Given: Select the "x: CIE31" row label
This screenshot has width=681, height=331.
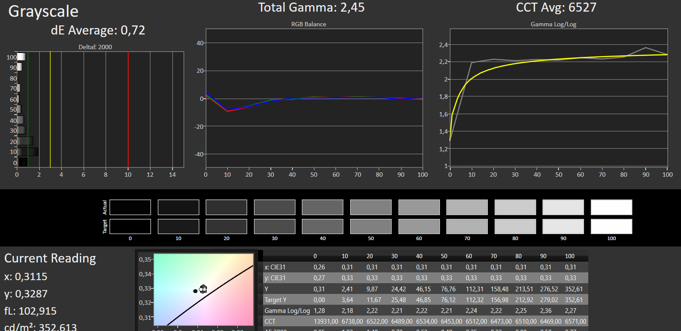Looking at the screenshot, I should (x=275, y=267).
